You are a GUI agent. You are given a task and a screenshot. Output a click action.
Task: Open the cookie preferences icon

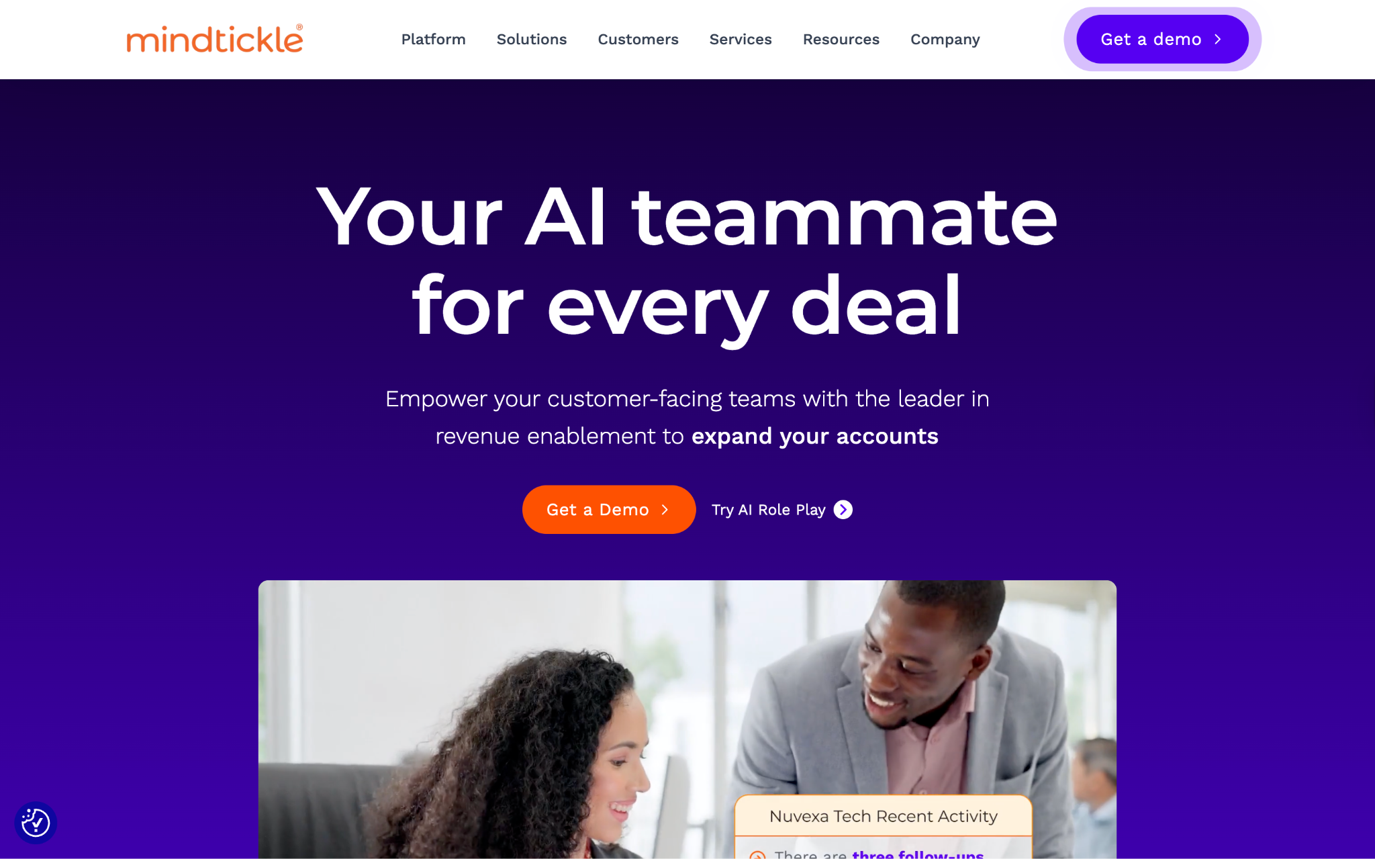click(x=36, y=823)
